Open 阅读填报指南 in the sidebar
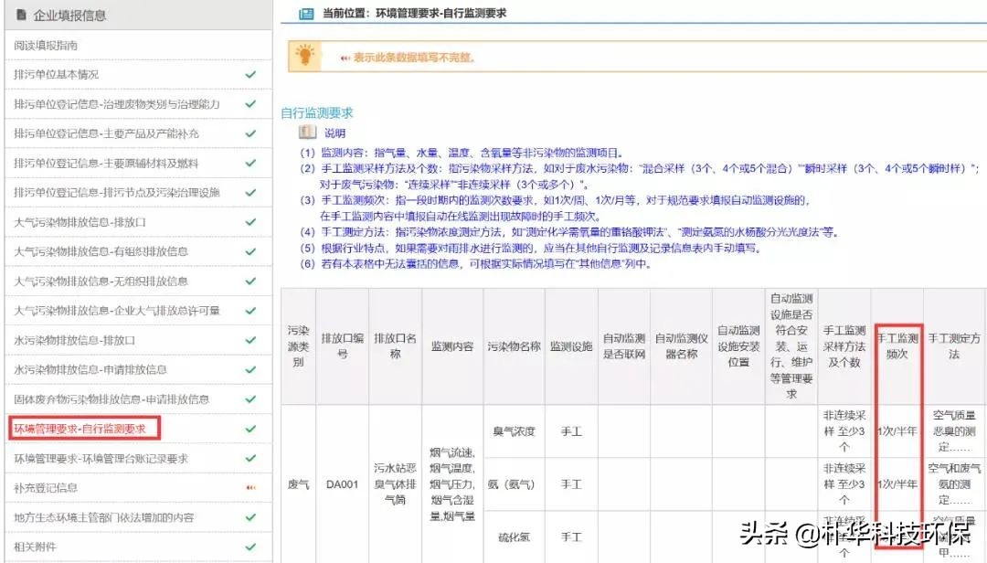 [x=46, y=46]
